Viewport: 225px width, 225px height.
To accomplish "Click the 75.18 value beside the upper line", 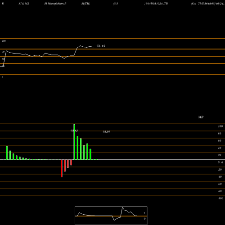I will click(101, 46).
